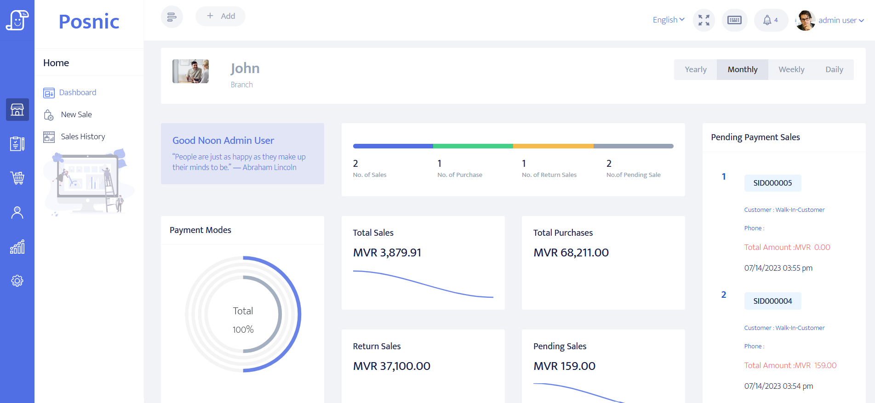Expand the English language dropdown
The width and height of the screenshot is (875, 403).
(x=668, y=20)
